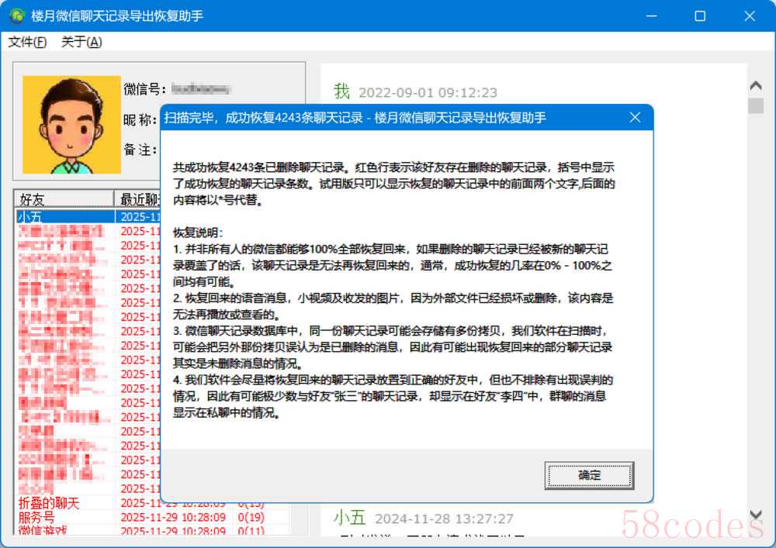Click the 小五 message sender name
This screenshot has width=776, height=548.
[349, 518]
